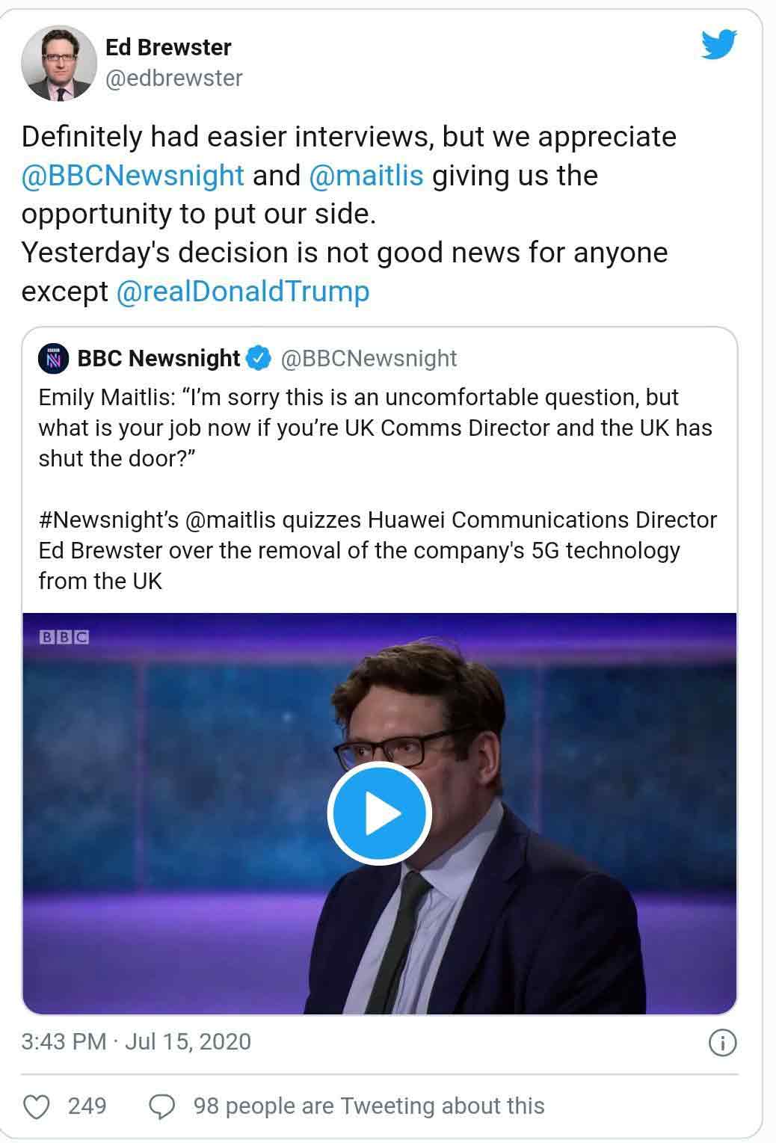Open the 3:43 PM Jul 15, 2020 timestamp
This screenshot has width=776, height=1143.
click(x=136, y=1042)
